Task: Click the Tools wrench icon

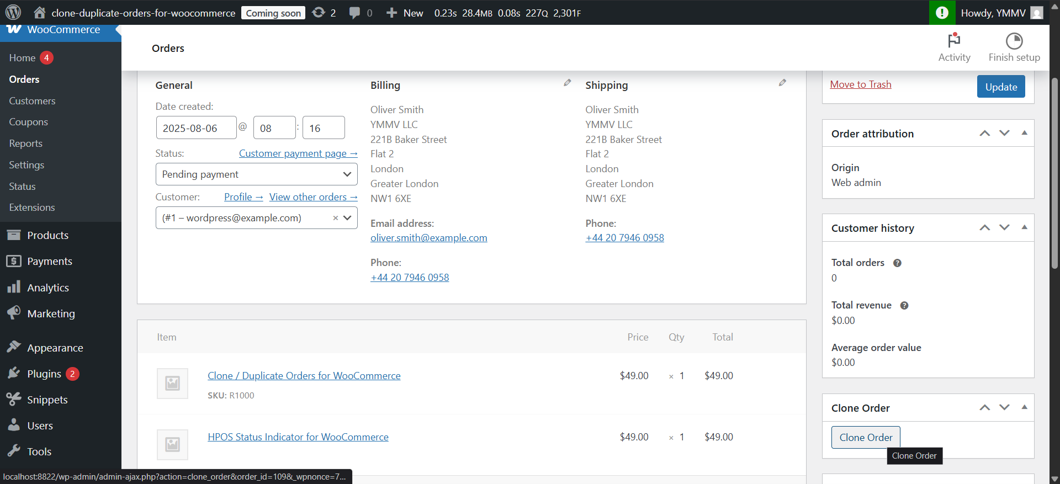Action: coord(14,451)
